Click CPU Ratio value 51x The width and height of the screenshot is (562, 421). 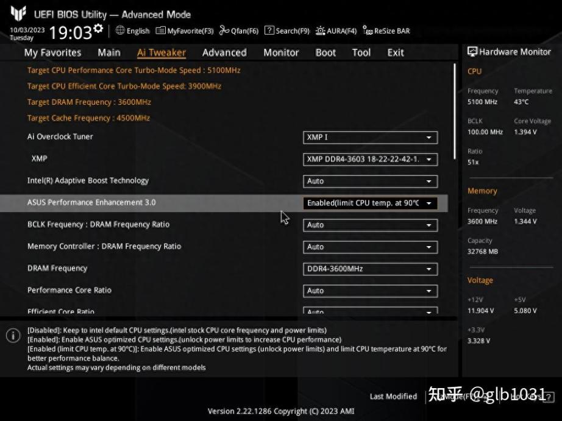click(473, 162)
